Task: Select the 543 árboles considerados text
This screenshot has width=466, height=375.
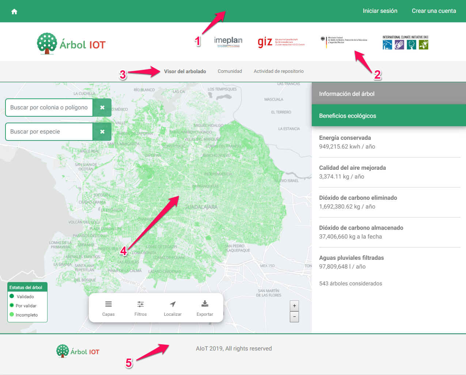Action: pyautogui.click(x=351, y=284)
